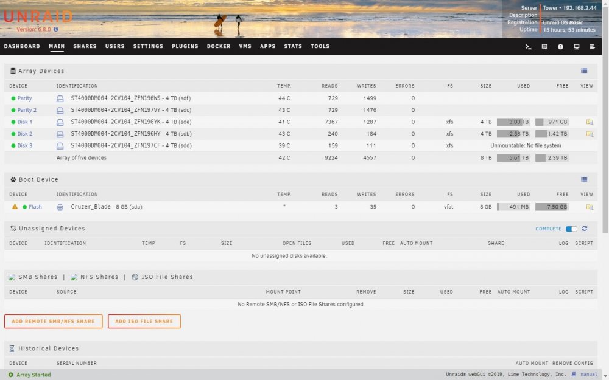Open the Disk 3 device link
The image size is (609, 380).
point(25,146)
